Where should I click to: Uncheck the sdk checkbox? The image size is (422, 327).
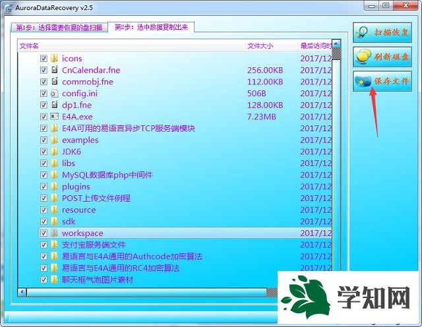click(44, 222)
